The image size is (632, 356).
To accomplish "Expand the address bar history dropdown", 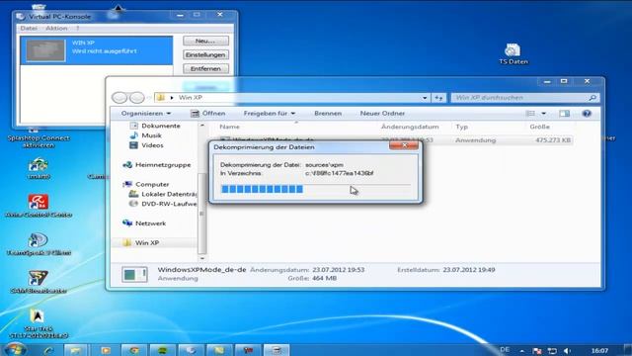I will pyautogui.click(x=425, y=98).
